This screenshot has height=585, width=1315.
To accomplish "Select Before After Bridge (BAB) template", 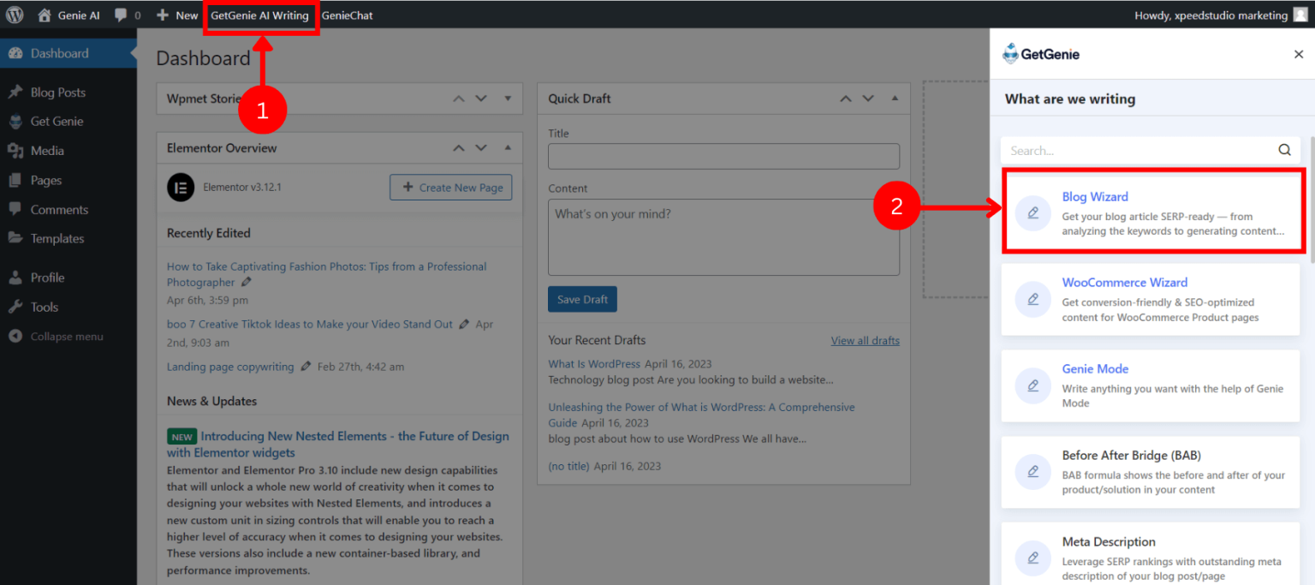I will [1151, 472].
